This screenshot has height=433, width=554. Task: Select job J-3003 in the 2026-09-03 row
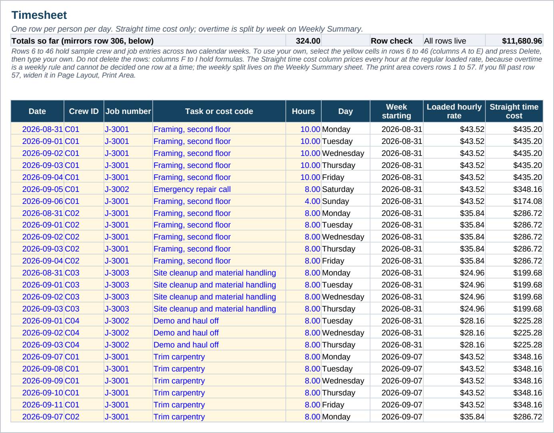click(128, 309)
